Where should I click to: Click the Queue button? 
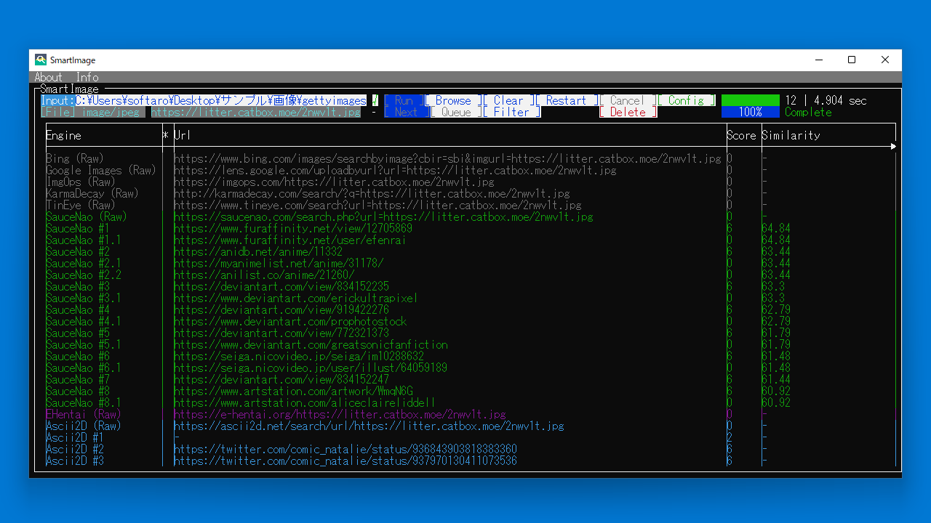tap(456, 113)
